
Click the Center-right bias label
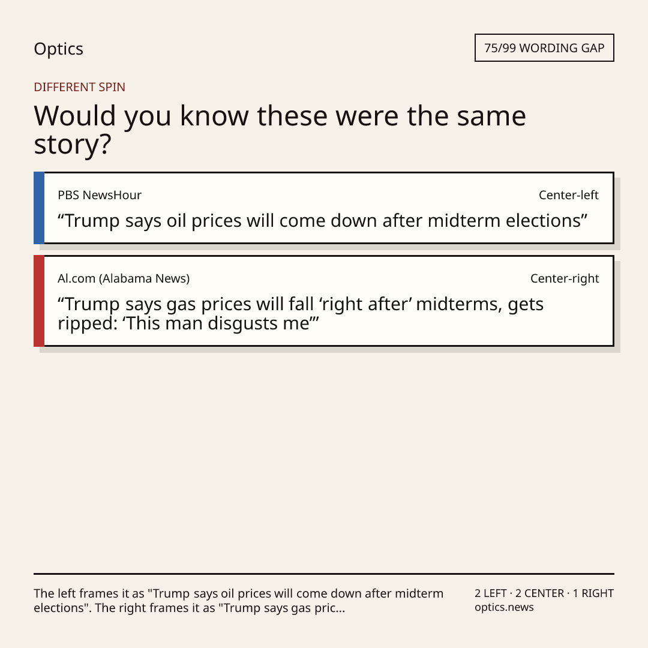[x=565, y=278]
